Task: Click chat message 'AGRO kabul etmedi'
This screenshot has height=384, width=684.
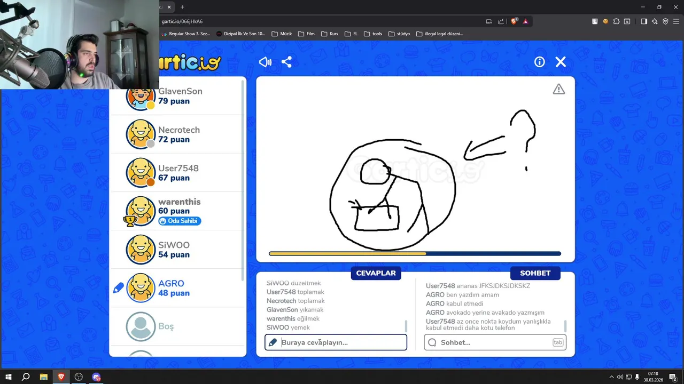Action: (x=455, y=303)
